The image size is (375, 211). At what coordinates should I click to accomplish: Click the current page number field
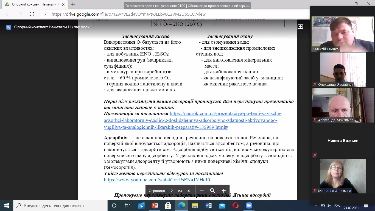tap(172, 191)
